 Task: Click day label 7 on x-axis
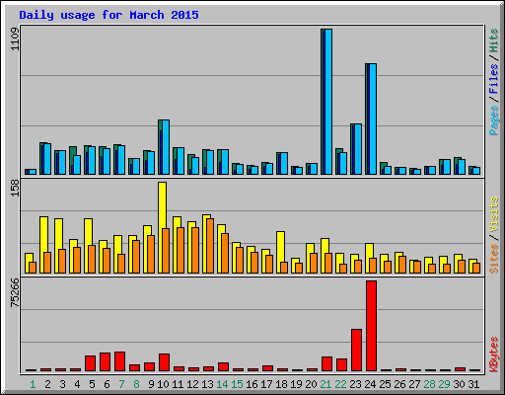click(x=121, y=384)
